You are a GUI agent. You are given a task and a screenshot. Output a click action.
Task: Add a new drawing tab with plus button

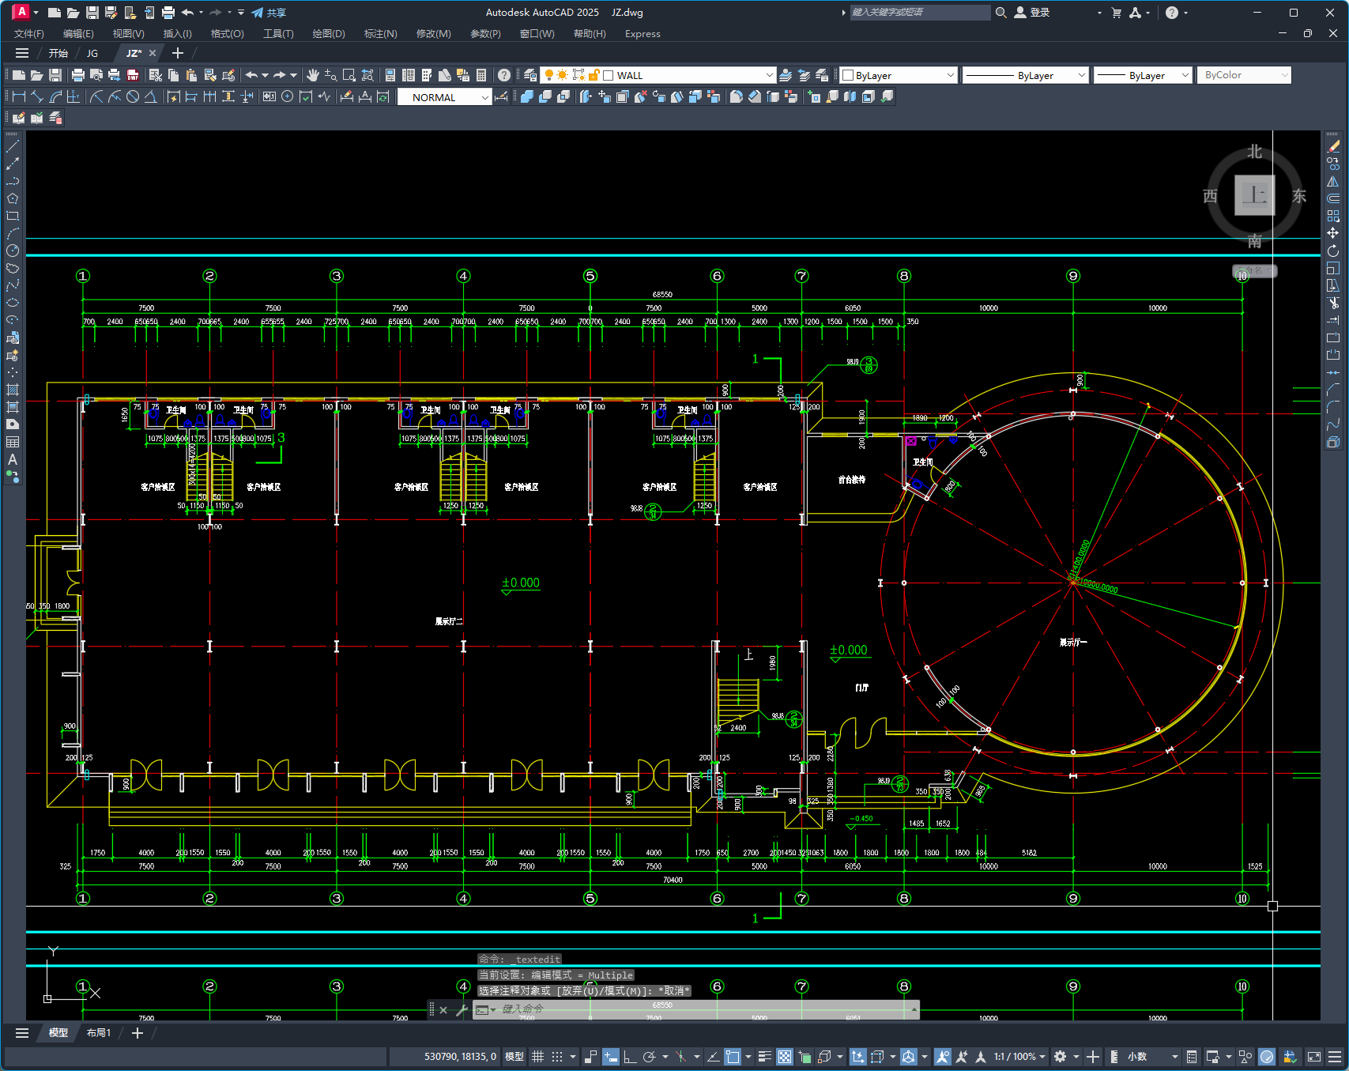178,53
